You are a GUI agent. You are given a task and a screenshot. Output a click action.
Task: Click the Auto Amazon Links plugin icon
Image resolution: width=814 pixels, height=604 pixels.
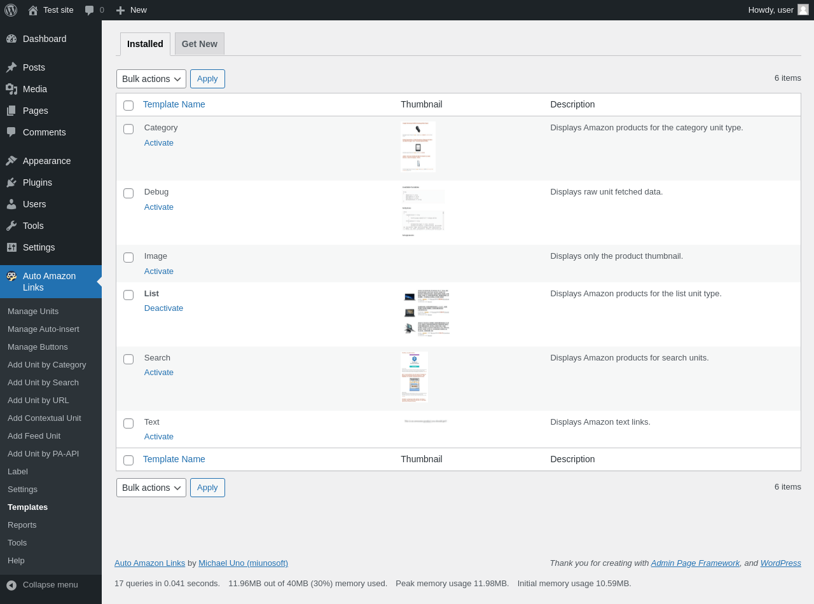11,276
